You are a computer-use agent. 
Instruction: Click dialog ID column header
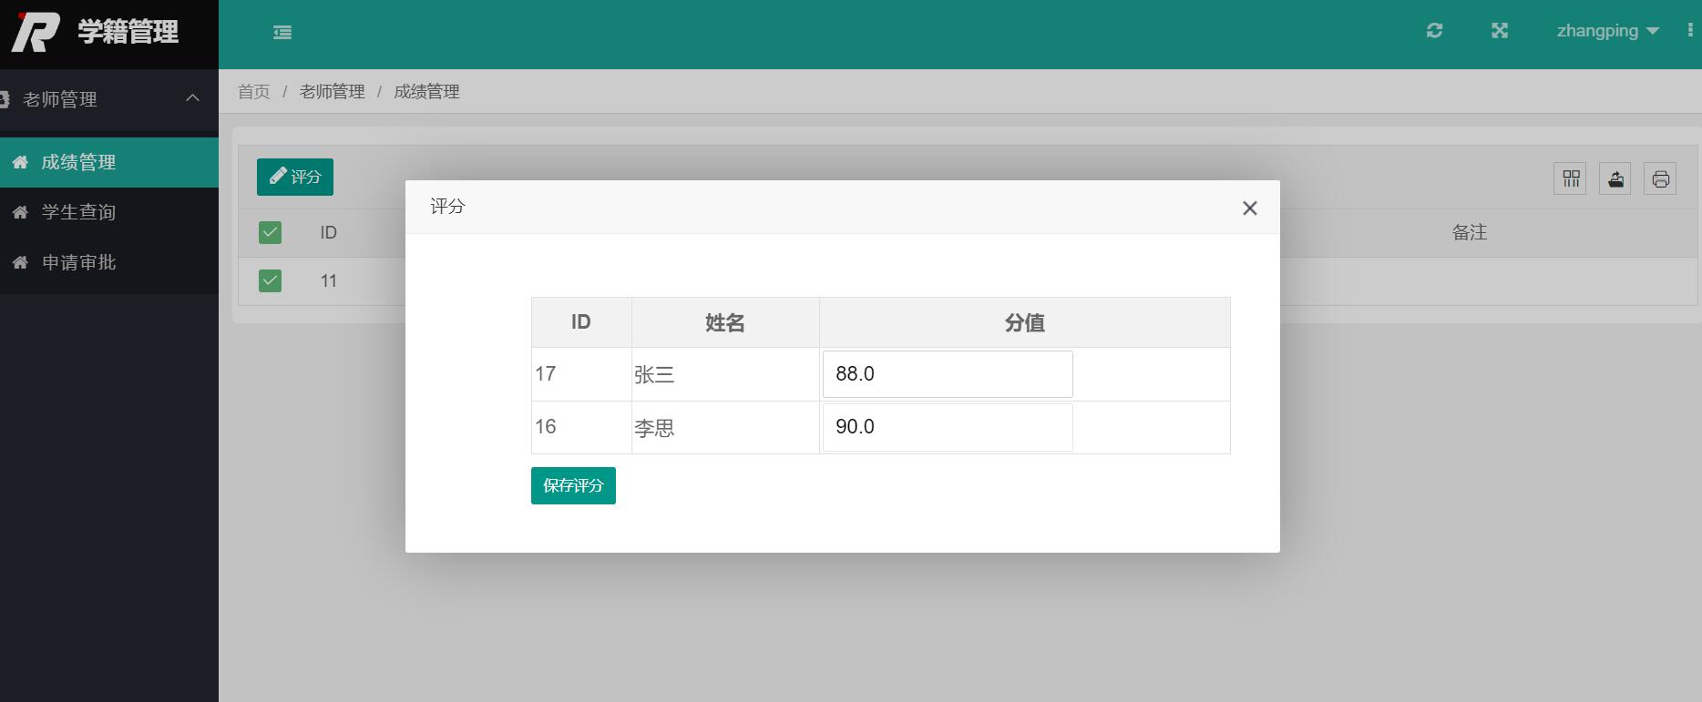pyautogui.click(x=581, y=322)
